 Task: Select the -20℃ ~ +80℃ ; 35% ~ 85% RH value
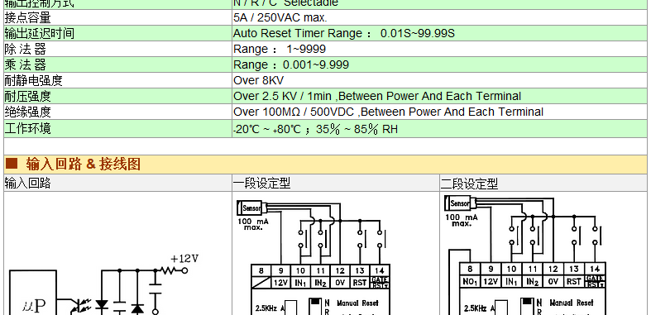(315, 129)
